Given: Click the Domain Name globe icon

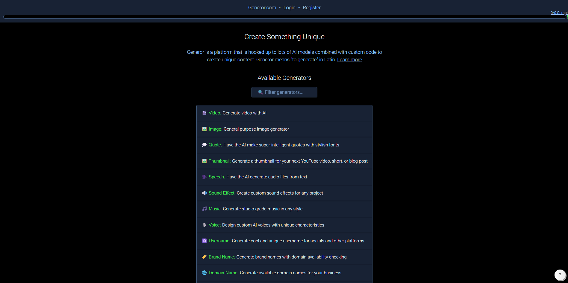Looking at the screenshot, I should pos(204,273).
